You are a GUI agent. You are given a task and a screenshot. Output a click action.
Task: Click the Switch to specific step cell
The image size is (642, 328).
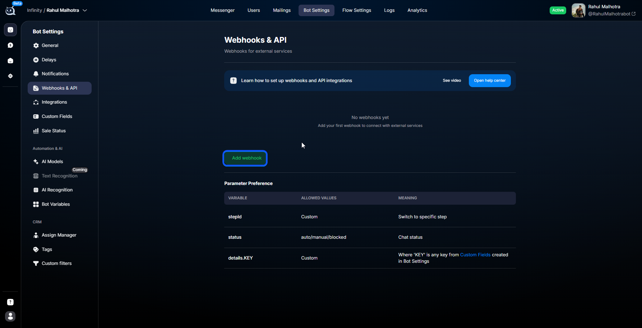coord(422,217)
